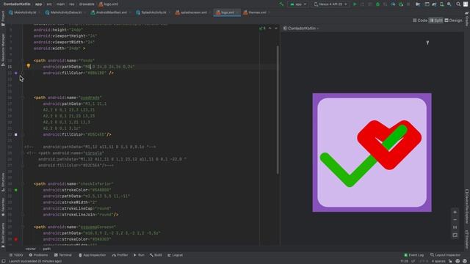Click the green color gutter icon on line 31
The height and width of the screenshot is (264, 470).
[16, 190]
